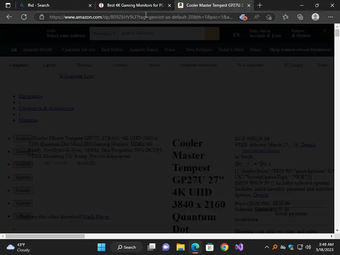This screenshot has height=255, width=340.
Task: Open the EN language selector
Action: pos(236,35)
